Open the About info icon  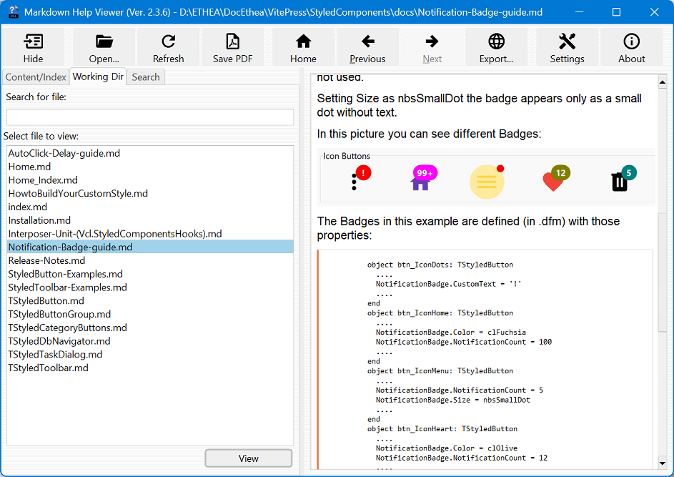point(631,47)
